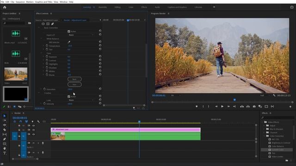Export frame with camera icon

(x=254, y=107)
